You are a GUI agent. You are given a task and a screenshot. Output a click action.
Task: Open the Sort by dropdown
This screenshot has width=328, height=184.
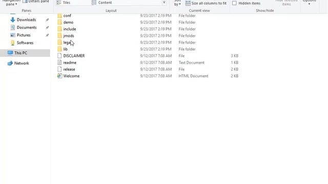pos(177,3)
